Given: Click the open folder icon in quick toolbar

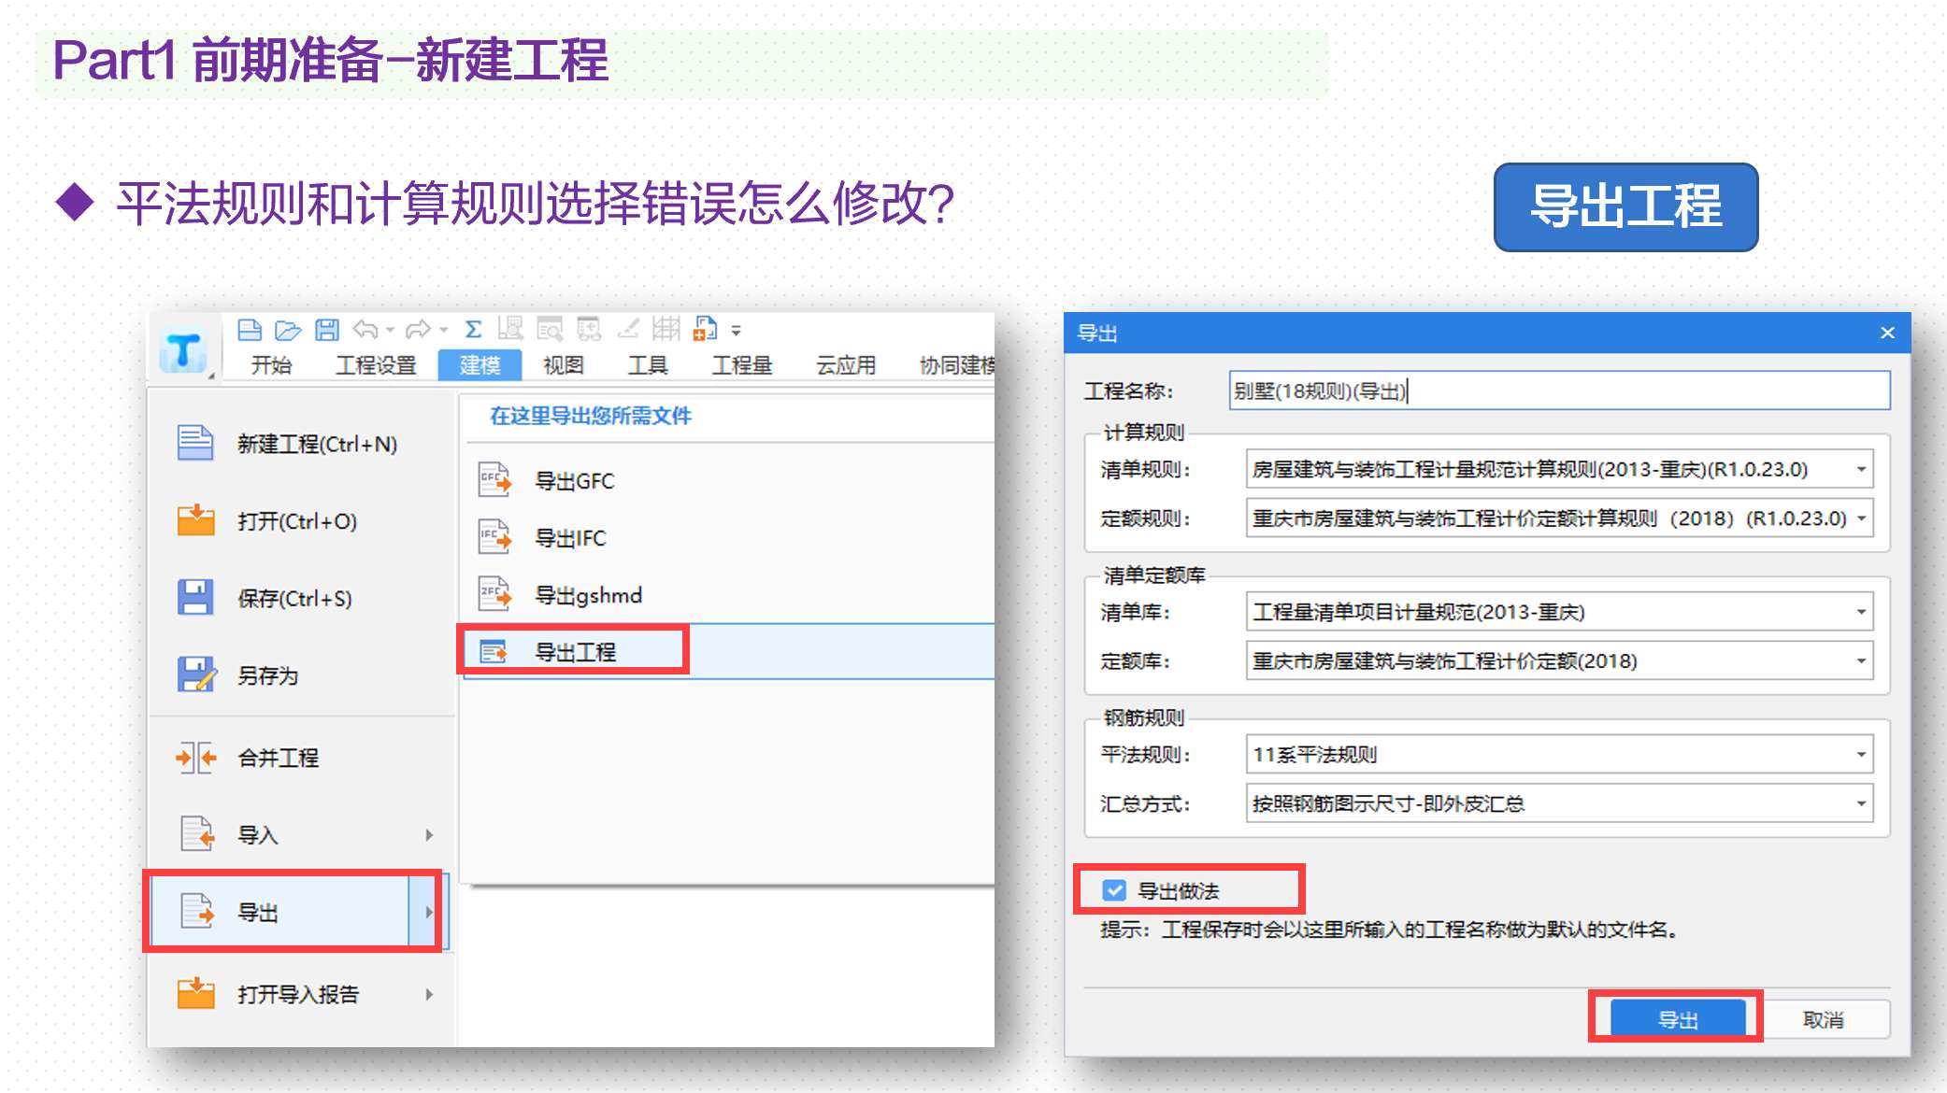Looking at the screenshot, I should point(288,330).
